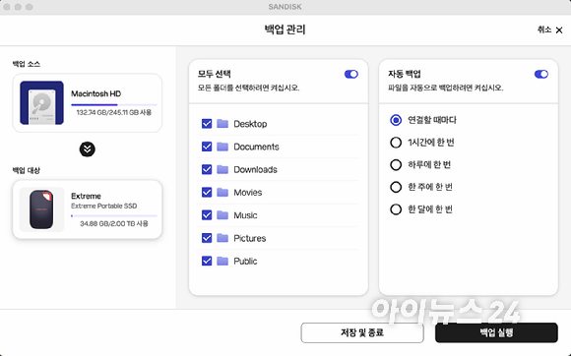Image resolution: width=571 pixels, height=356 pixels.
Task: Click the Documents folder name
Action: pos(256,147)
